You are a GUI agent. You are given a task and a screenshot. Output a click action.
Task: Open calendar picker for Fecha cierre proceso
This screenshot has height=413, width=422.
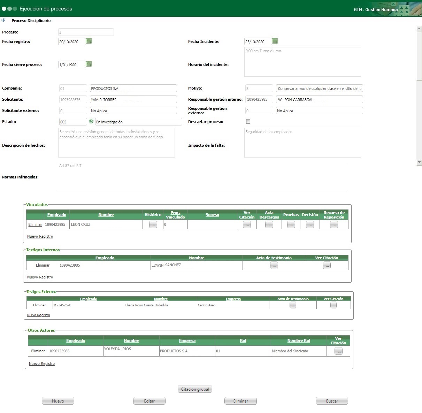(x=89, y=64)
